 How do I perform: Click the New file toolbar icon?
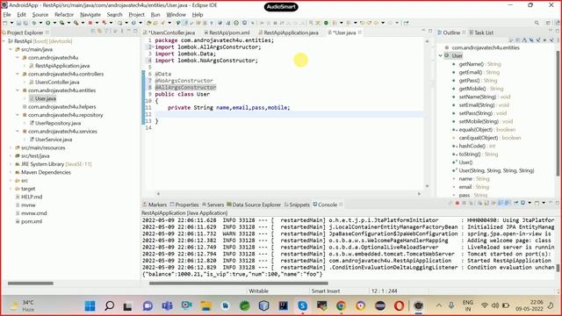pyautogui.click(x=5, y=23)
